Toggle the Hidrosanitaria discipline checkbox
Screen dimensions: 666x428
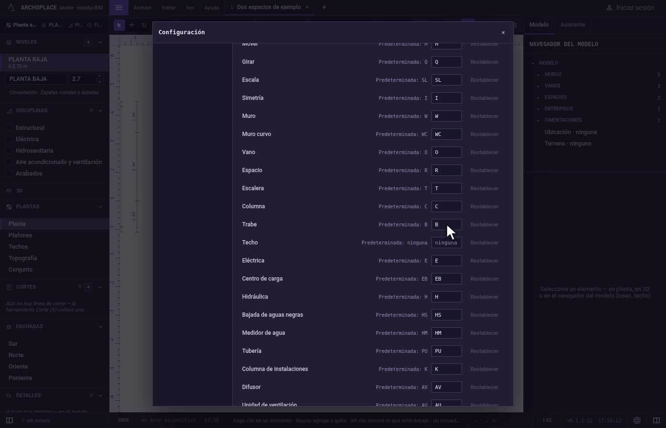9,151
